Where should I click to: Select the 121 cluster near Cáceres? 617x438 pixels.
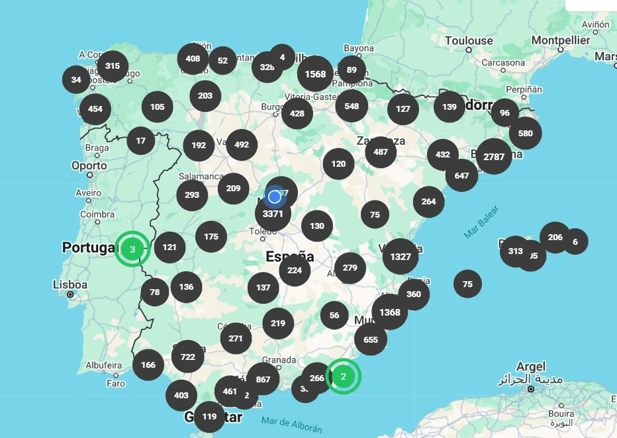click(169, 247)
